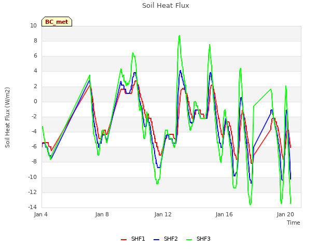332x249 pixels.
Task: Click the Jan 16 x-axis tick label
Action: [224, 214]
